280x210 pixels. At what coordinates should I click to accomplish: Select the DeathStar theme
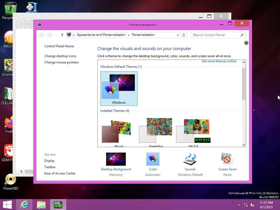156,132
